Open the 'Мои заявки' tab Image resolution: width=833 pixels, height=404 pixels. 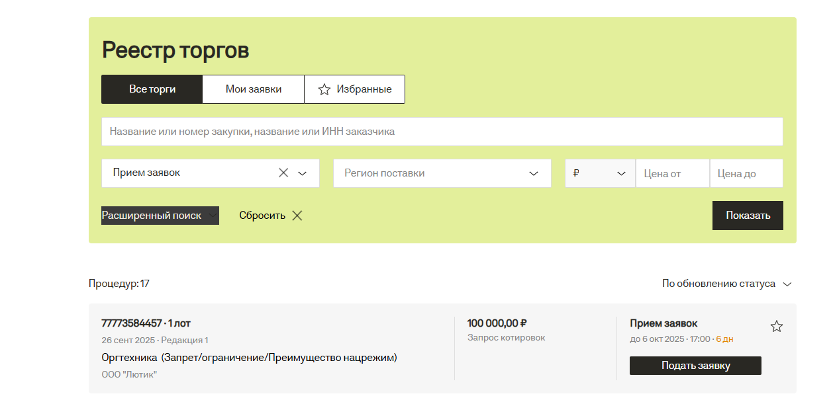click(x=253, y=89)
